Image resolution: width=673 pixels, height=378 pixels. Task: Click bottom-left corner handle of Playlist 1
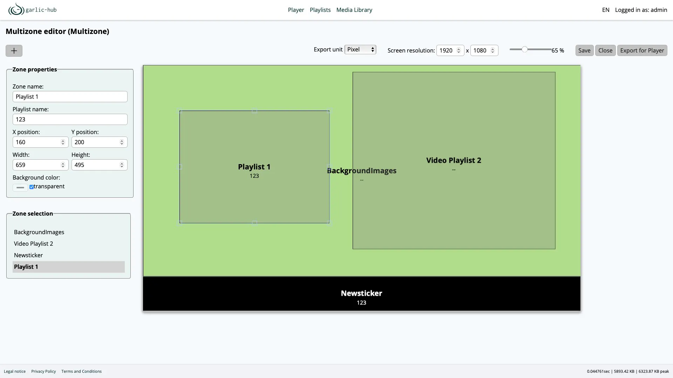(180, 223)
